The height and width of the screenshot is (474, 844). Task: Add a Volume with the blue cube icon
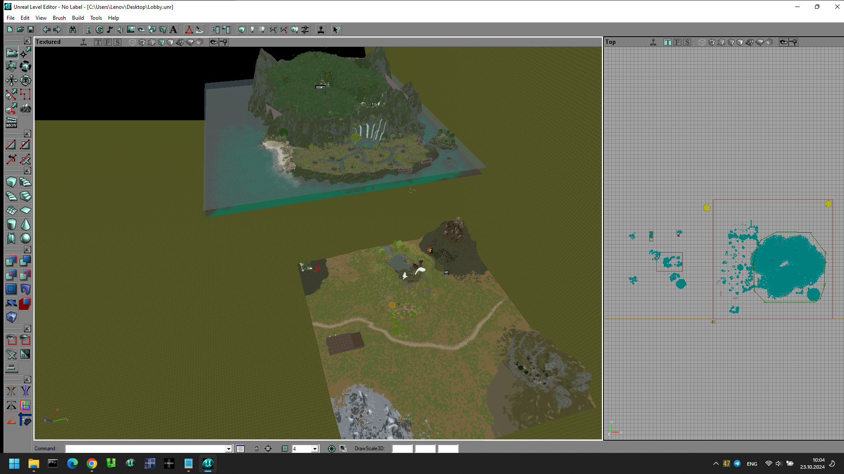[x=11, y=318]
